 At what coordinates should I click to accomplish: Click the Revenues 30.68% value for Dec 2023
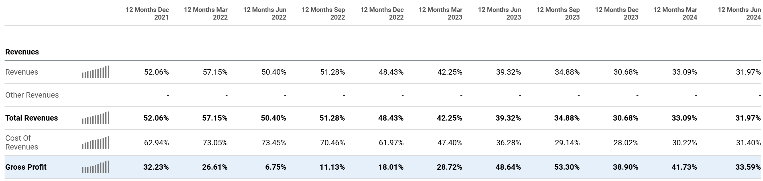(x=626, y=72)
